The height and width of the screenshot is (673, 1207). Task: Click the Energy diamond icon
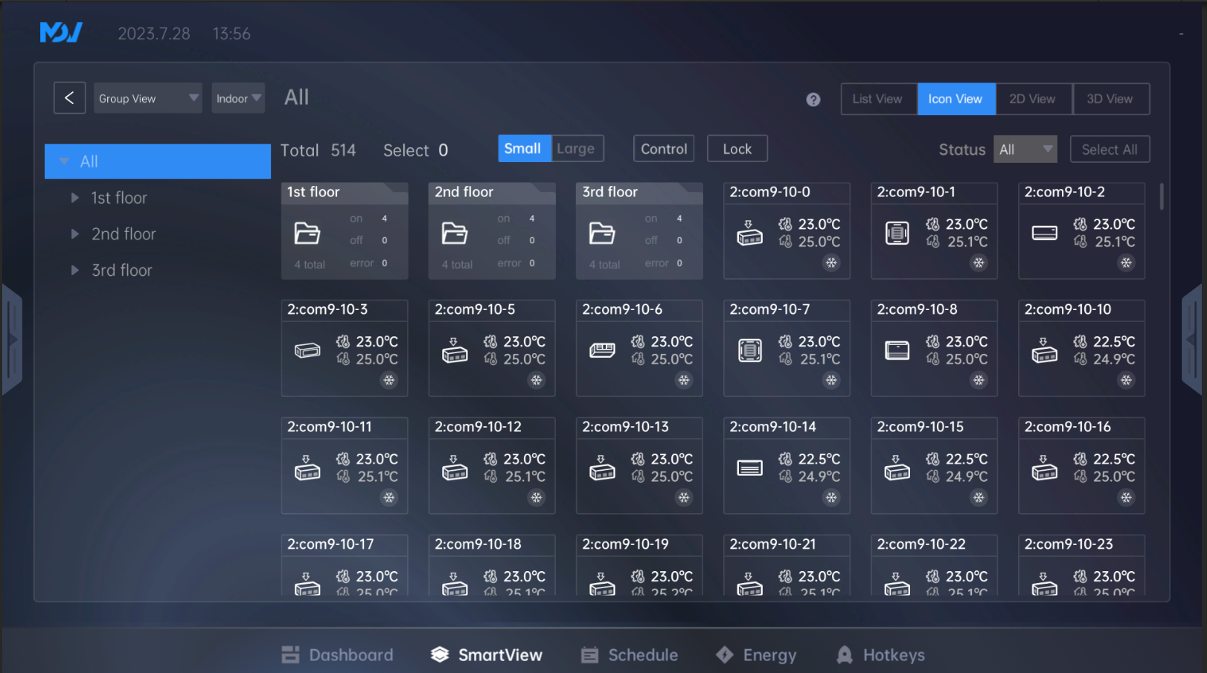724,654
